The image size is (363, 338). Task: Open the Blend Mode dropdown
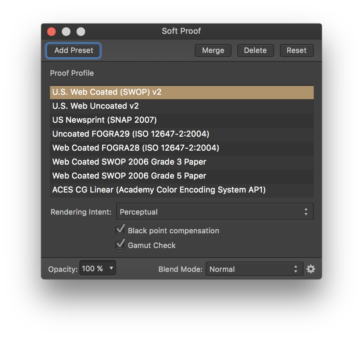click(x=254, y=269)
